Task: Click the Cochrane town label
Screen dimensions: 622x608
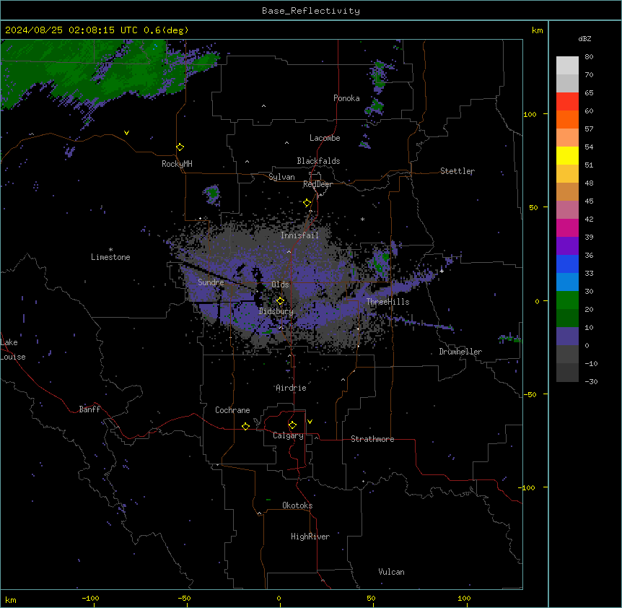Action: point(232,410)
